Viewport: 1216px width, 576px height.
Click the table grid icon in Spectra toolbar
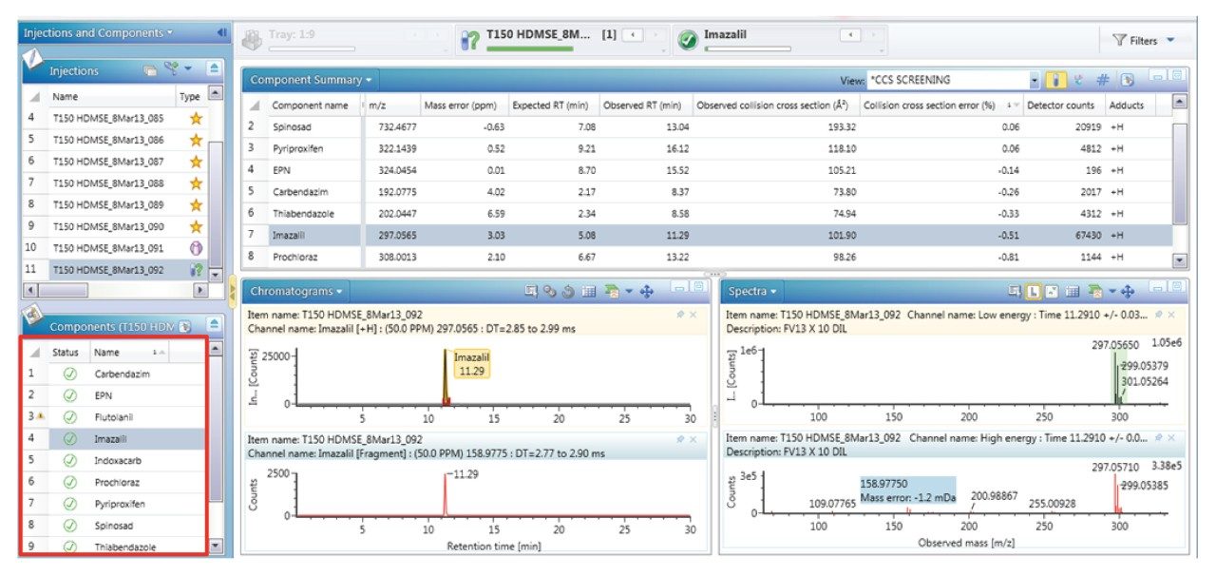click(1073, 292)
